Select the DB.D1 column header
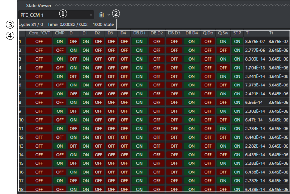Viewport: 290px width, 194px height. pyautogui.click(x=139, y=33)
